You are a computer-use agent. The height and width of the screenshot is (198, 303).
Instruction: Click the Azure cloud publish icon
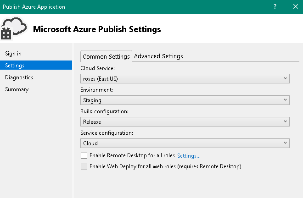[x=13, y=28]
